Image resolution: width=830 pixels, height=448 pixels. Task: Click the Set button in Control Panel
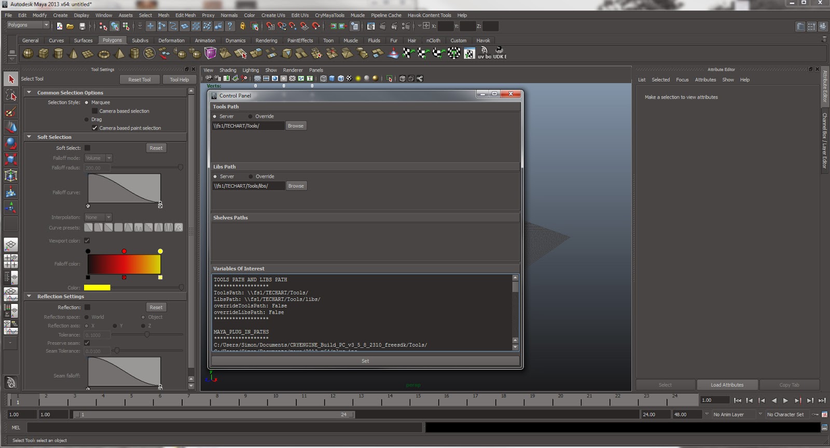[x=365, y=361]
